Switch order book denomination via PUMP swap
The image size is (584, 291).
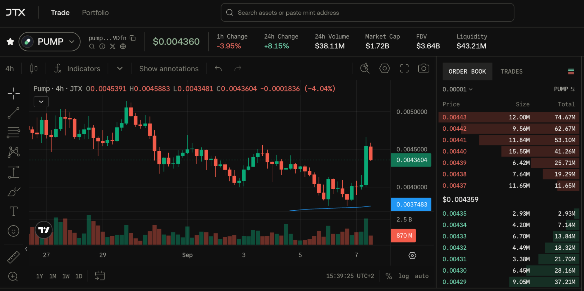(x=564, y=89)
